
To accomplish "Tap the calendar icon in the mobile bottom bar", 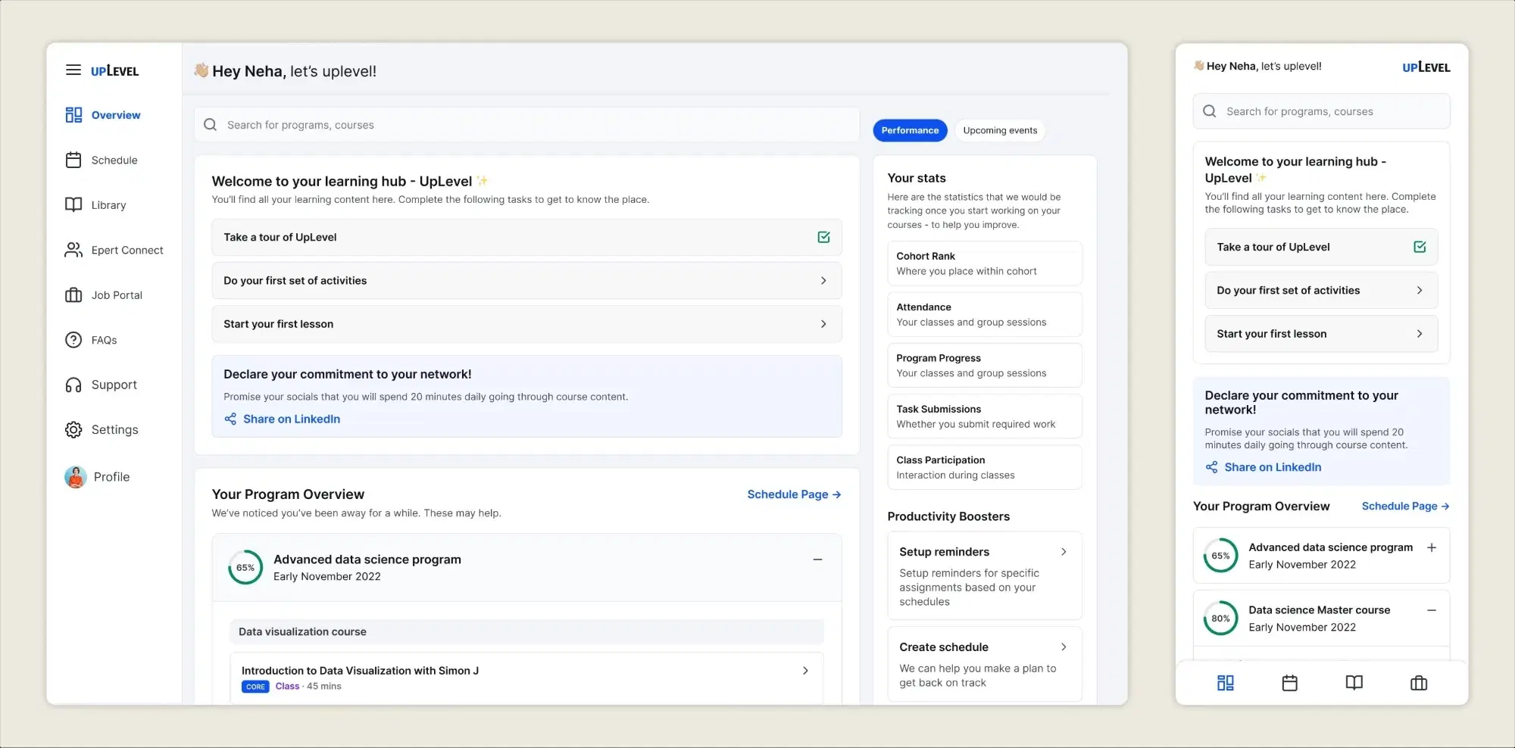I will tap(1290, 683).
